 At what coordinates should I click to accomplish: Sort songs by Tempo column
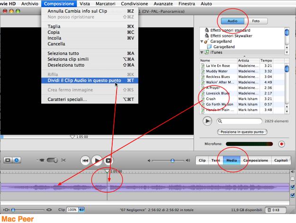pos(266,60)
